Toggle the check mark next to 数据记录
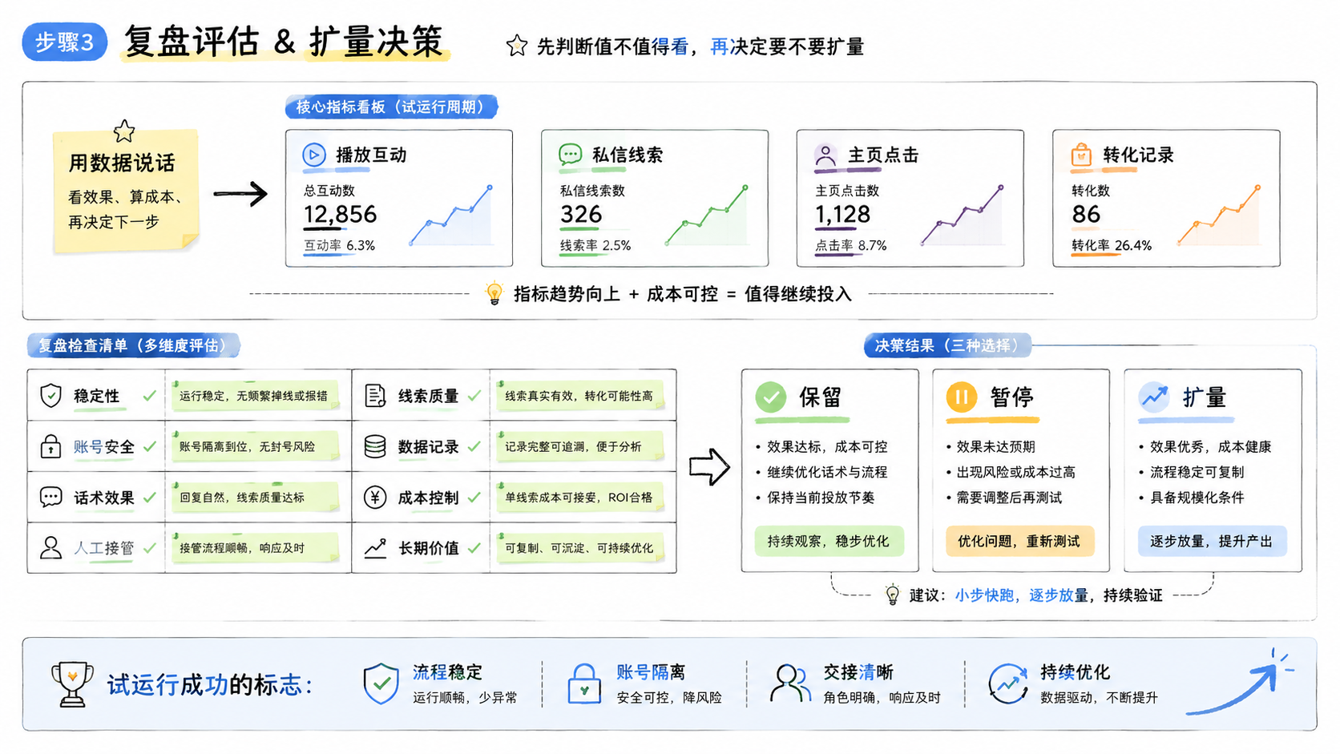The width and height of the screenshot is (1340, 754). 474,446
